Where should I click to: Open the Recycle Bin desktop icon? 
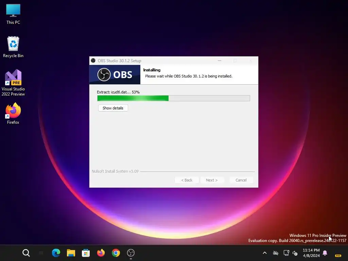tap(13, 47)
